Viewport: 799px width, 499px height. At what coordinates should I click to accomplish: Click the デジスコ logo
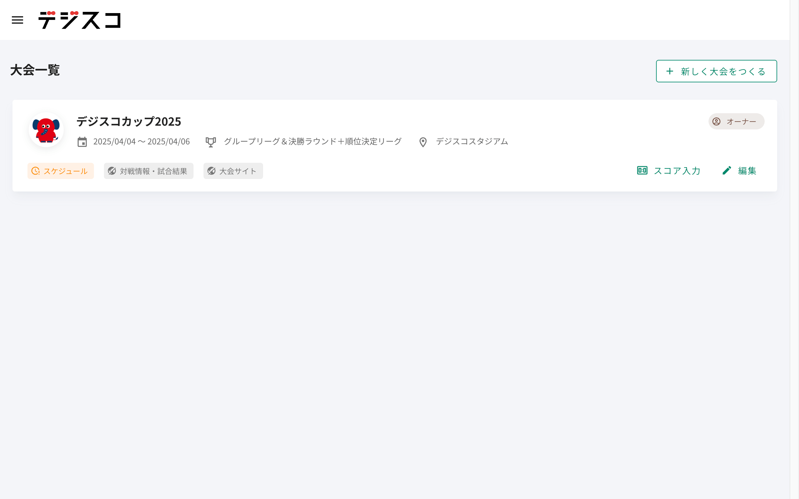coord(80,20)
